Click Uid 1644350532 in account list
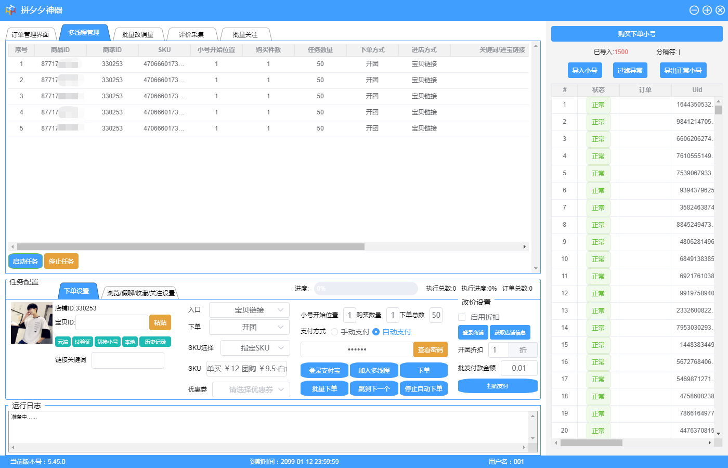Image resolution: width=728 pixels, height=468 pixels. pos(695,105)
